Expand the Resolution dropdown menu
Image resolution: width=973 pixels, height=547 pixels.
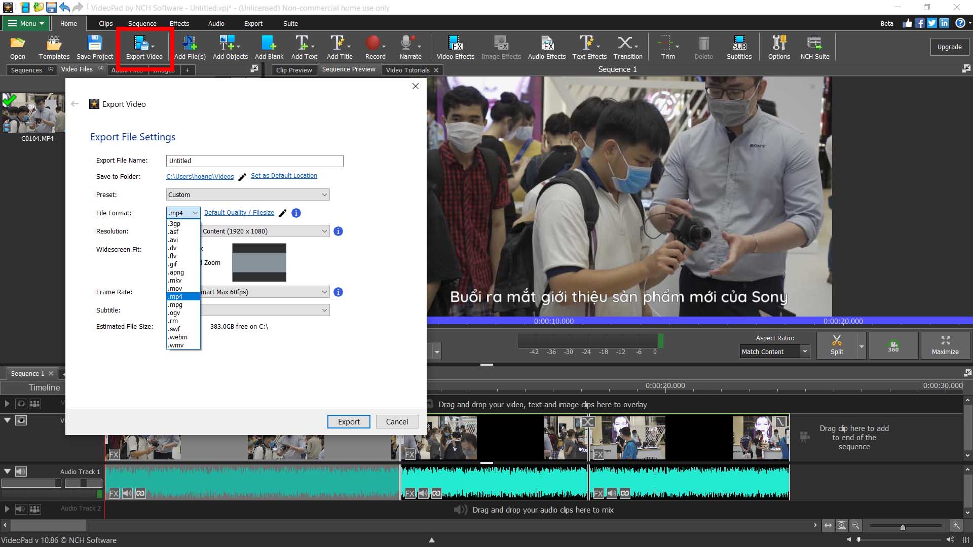(x=324, y=230)
